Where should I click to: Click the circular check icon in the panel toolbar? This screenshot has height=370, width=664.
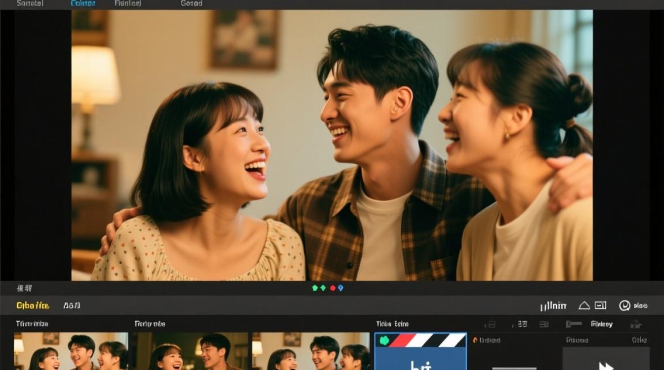[624, 306]
